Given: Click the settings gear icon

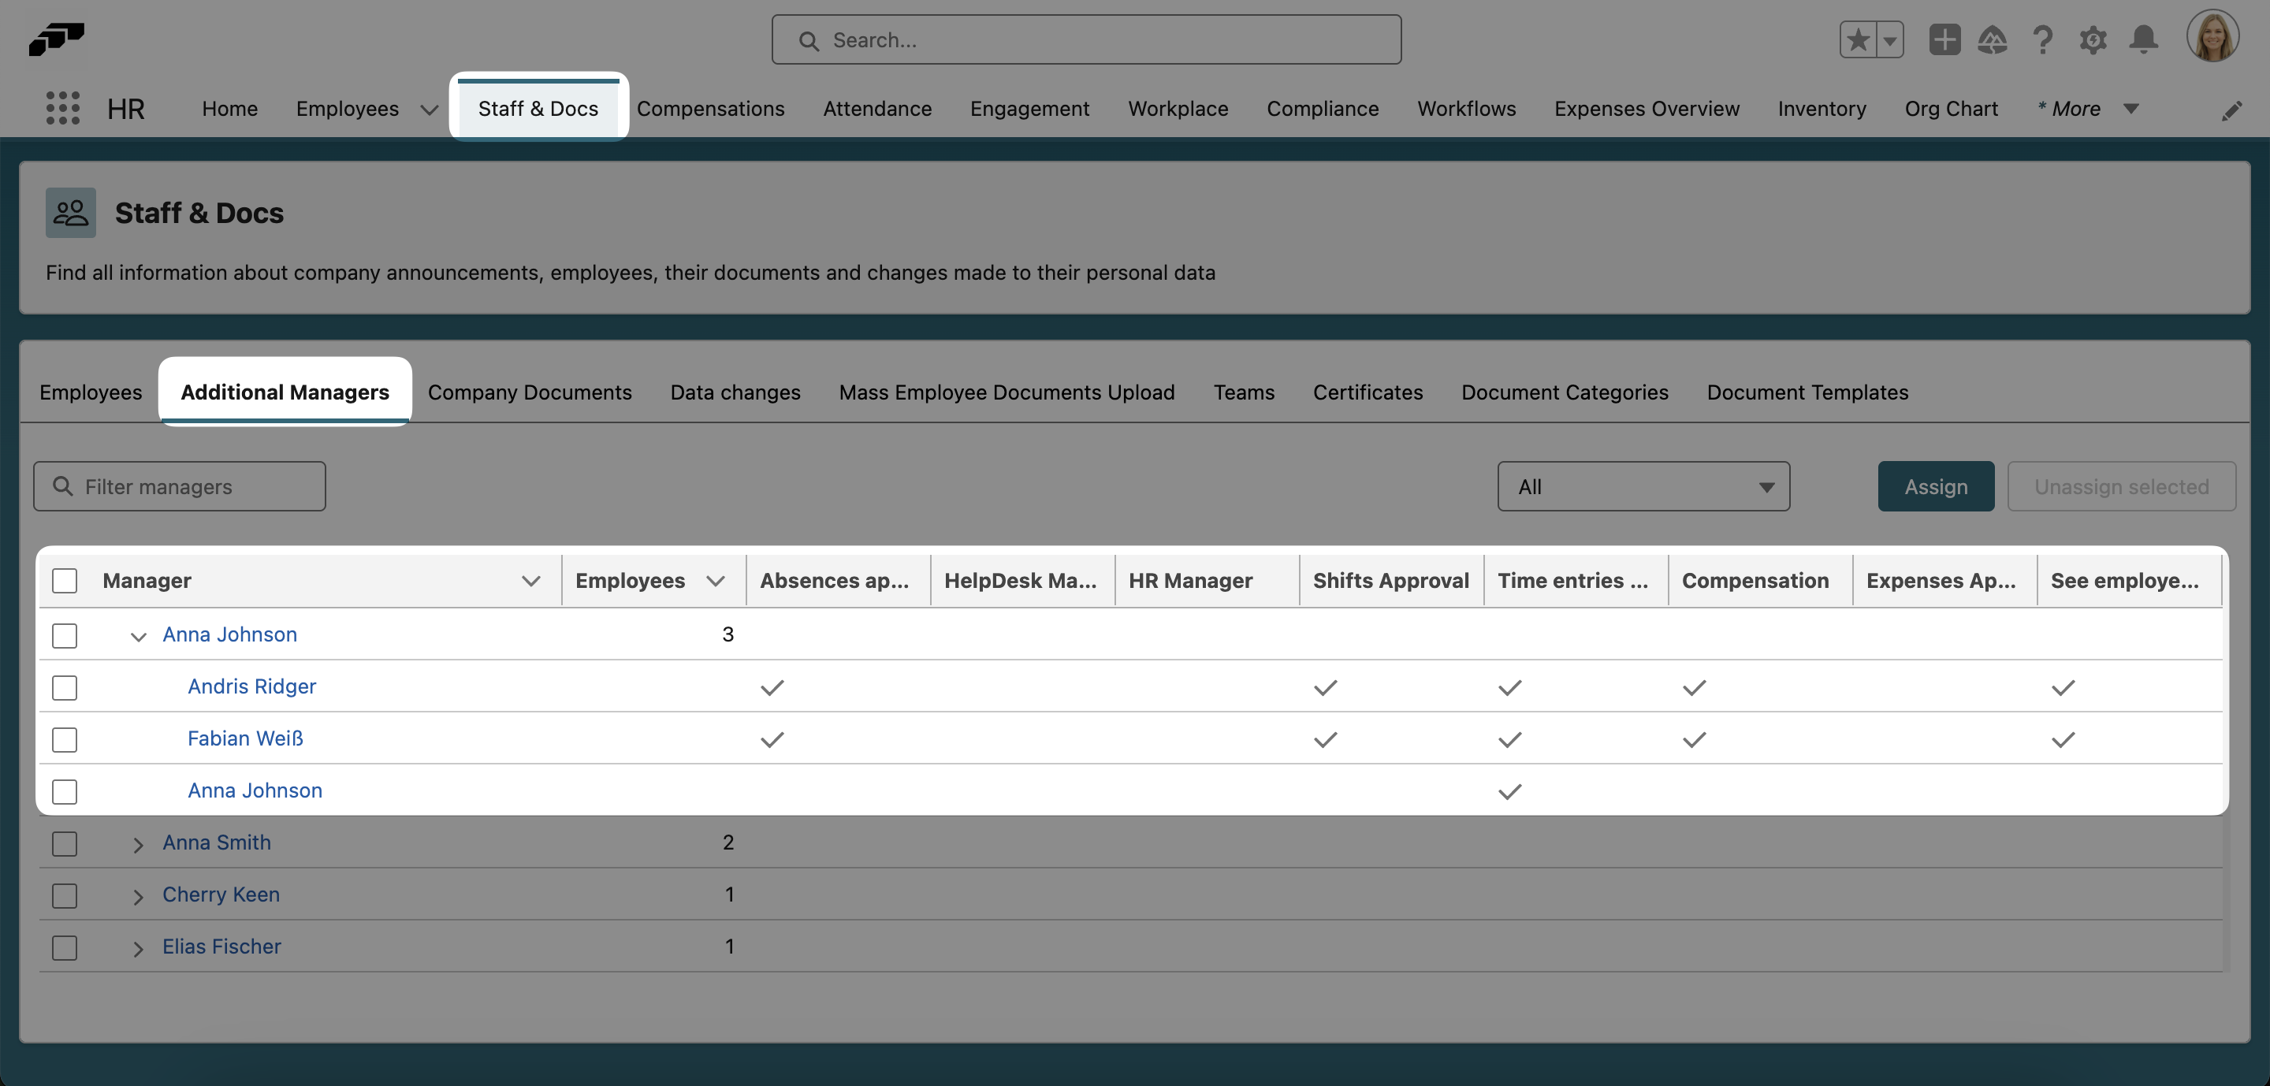Looking at the screenshot, I should pyautogui.click(x=2093, y=39).
